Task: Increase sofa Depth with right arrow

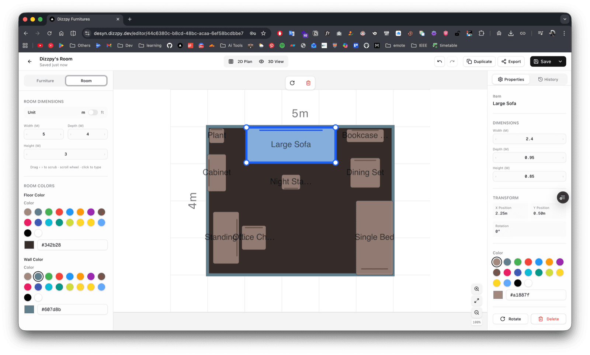Action: 563,158
